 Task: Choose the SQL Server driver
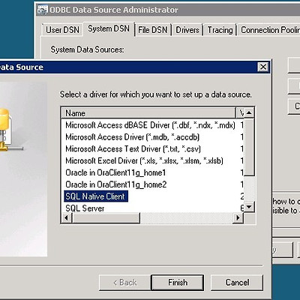[x=152, y=208]
